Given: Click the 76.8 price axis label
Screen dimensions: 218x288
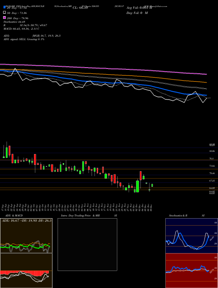Looking at the screenshot, I should click(211, 158).
